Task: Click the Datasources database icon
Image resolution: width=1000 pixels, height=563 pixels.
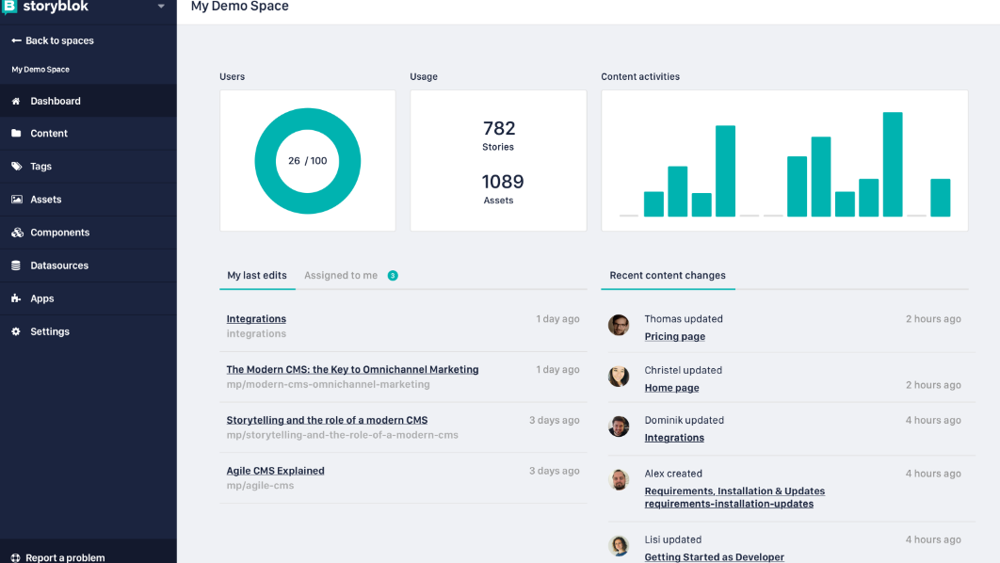Action: [16, 265]
